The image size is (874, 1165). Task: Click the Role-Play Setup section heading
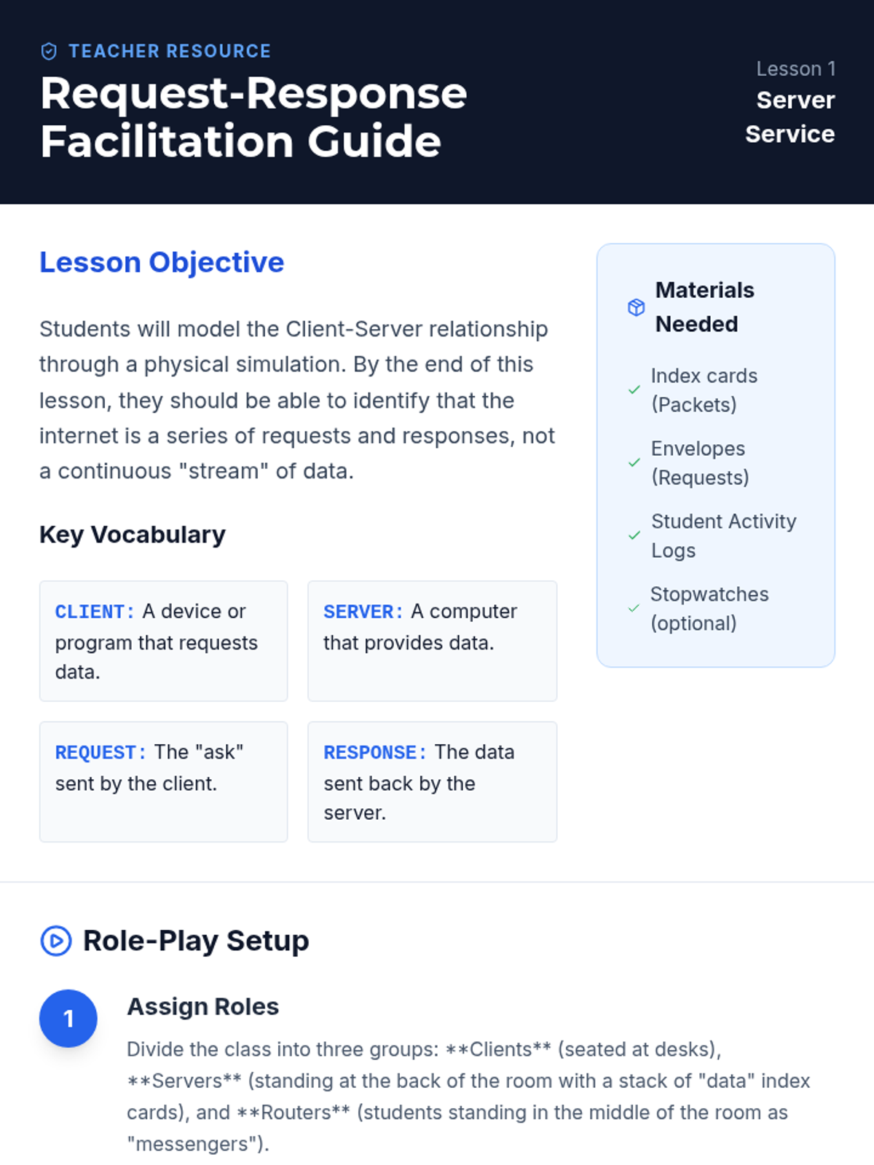(196, 941)
